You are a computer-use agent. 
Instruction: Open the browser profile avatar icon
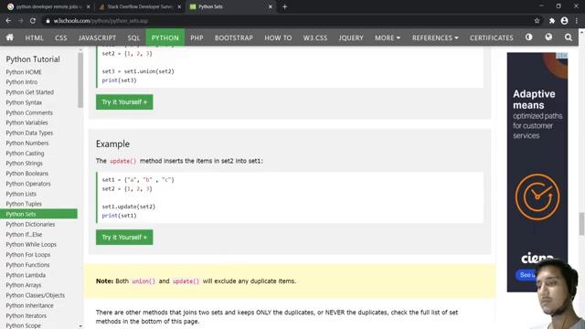click(x=564, y=21)
